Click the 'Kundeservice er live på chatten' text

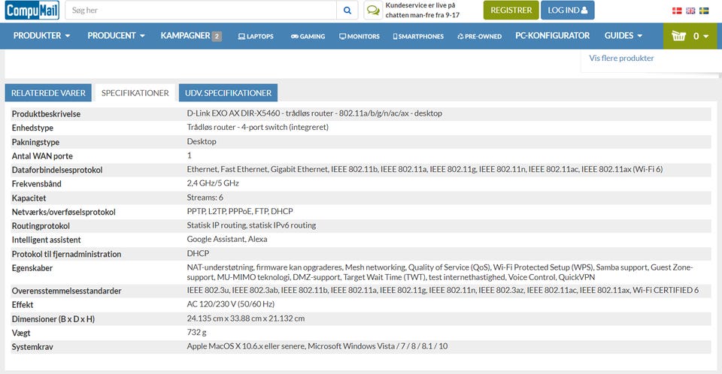tap(422, 10)
